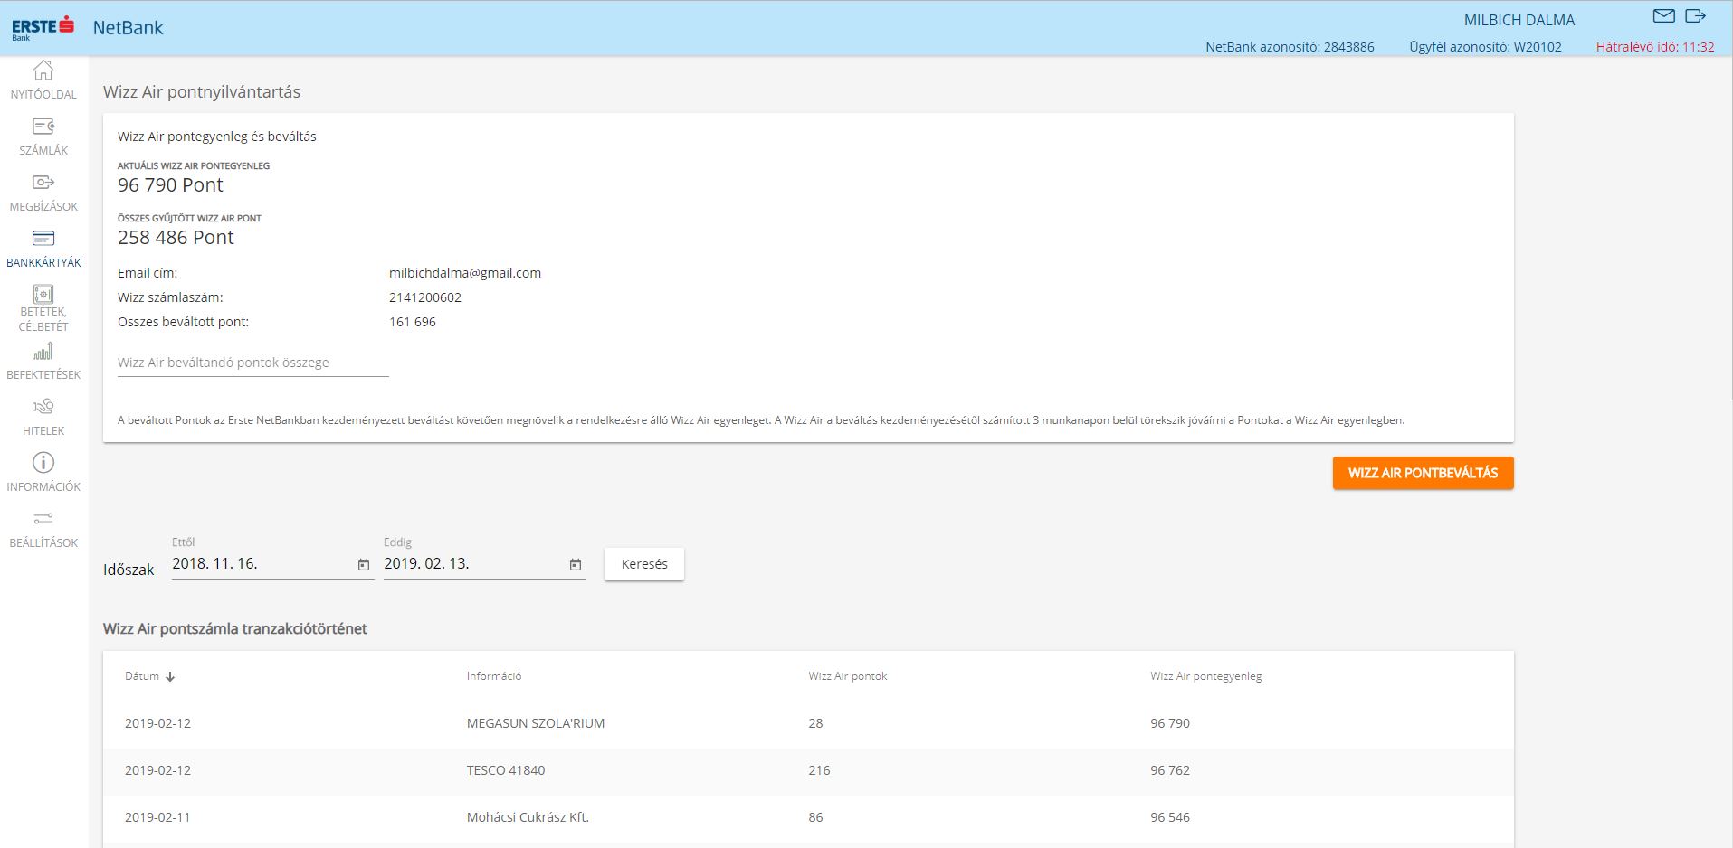This screenshot has width=1733, height=848.
Task: Open the messages envelope icon
Action: click(1663, 15)
